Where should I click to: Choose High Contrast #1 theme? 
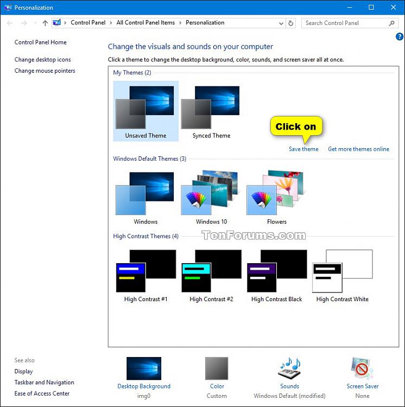(x=145, y=276)
